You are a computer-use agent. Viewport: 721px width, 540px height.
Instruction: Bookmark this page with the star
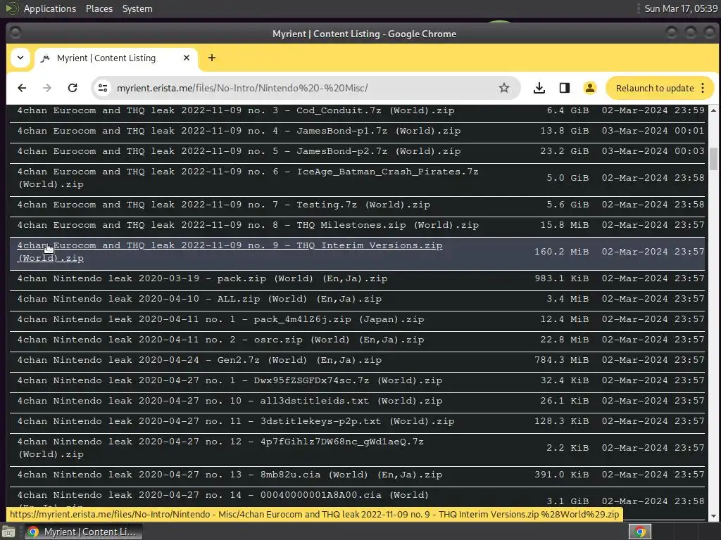(x=504, y=88)
